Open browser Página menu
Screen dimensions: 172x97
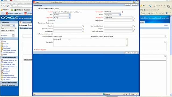tap(143, 13)
